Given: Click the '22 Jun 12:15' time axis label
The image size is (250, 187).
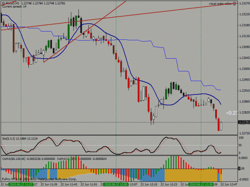Looking at the screenshot, I should tap(149, 184).
